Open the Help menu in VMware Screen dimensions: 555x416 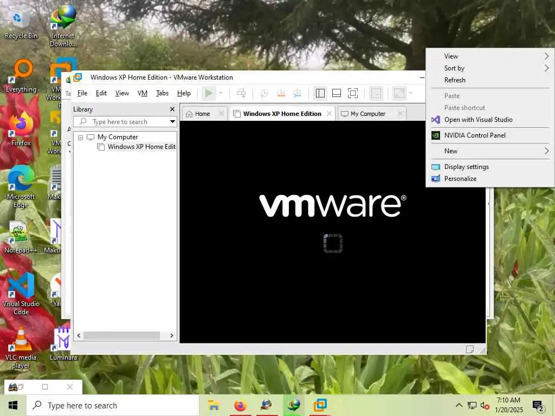point(184,93)
